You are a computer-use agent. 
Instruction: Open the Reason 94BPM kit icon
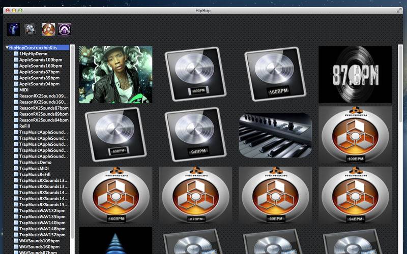(355, 195)
